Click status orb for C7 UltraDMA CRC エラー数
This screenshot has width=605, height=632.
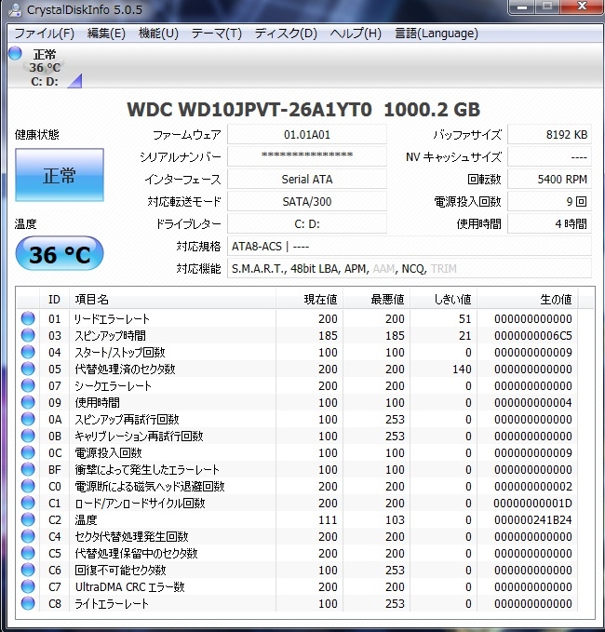(x=28, y=586)
